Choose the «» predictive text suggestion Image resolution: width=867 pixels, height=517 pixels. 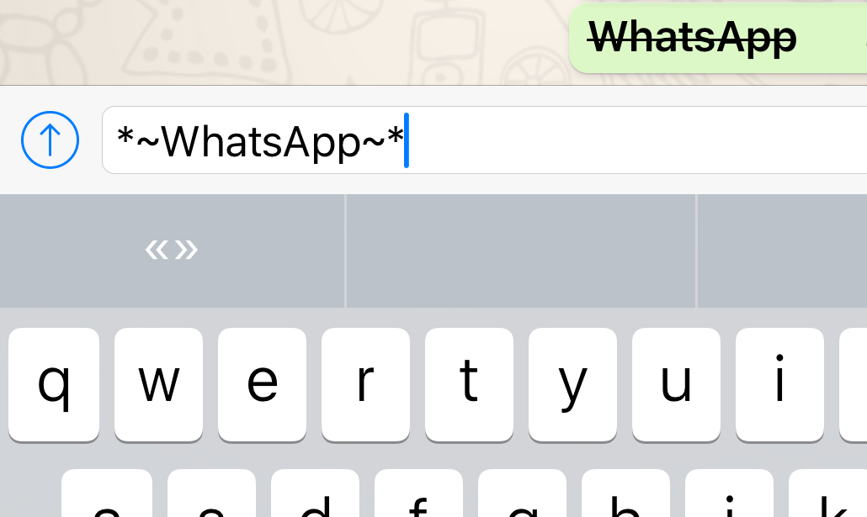coord(172,251)
